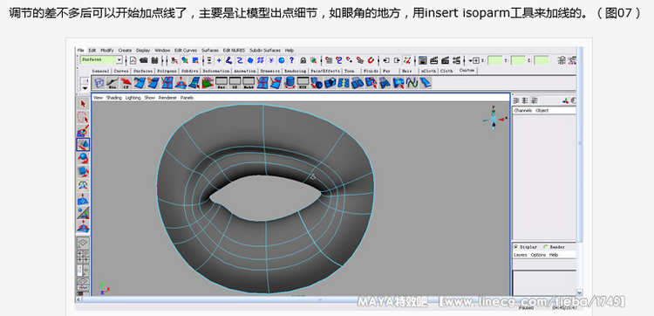Viewport: 654px width, 316px height.
Task: Click the Show Manipulator tool
Action: tap(83, 213)
